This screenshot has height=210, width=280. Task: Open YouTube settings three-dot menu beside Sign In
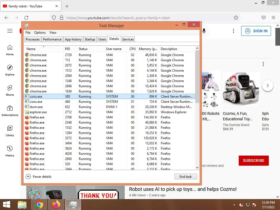[x=234, y=31]
